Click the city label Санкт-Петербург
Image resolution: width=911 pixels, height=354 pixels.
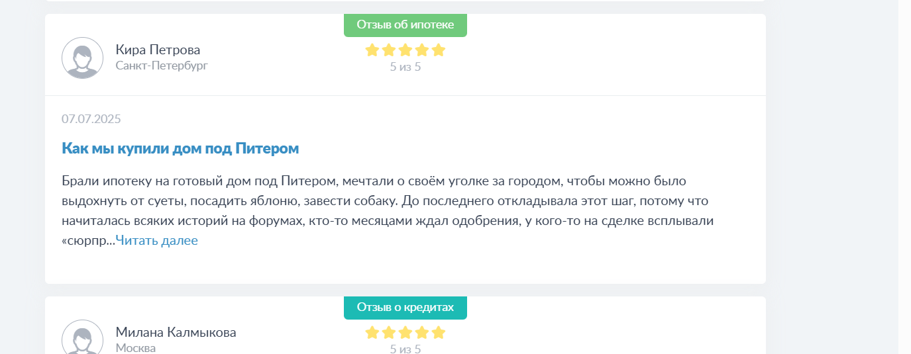162,66
